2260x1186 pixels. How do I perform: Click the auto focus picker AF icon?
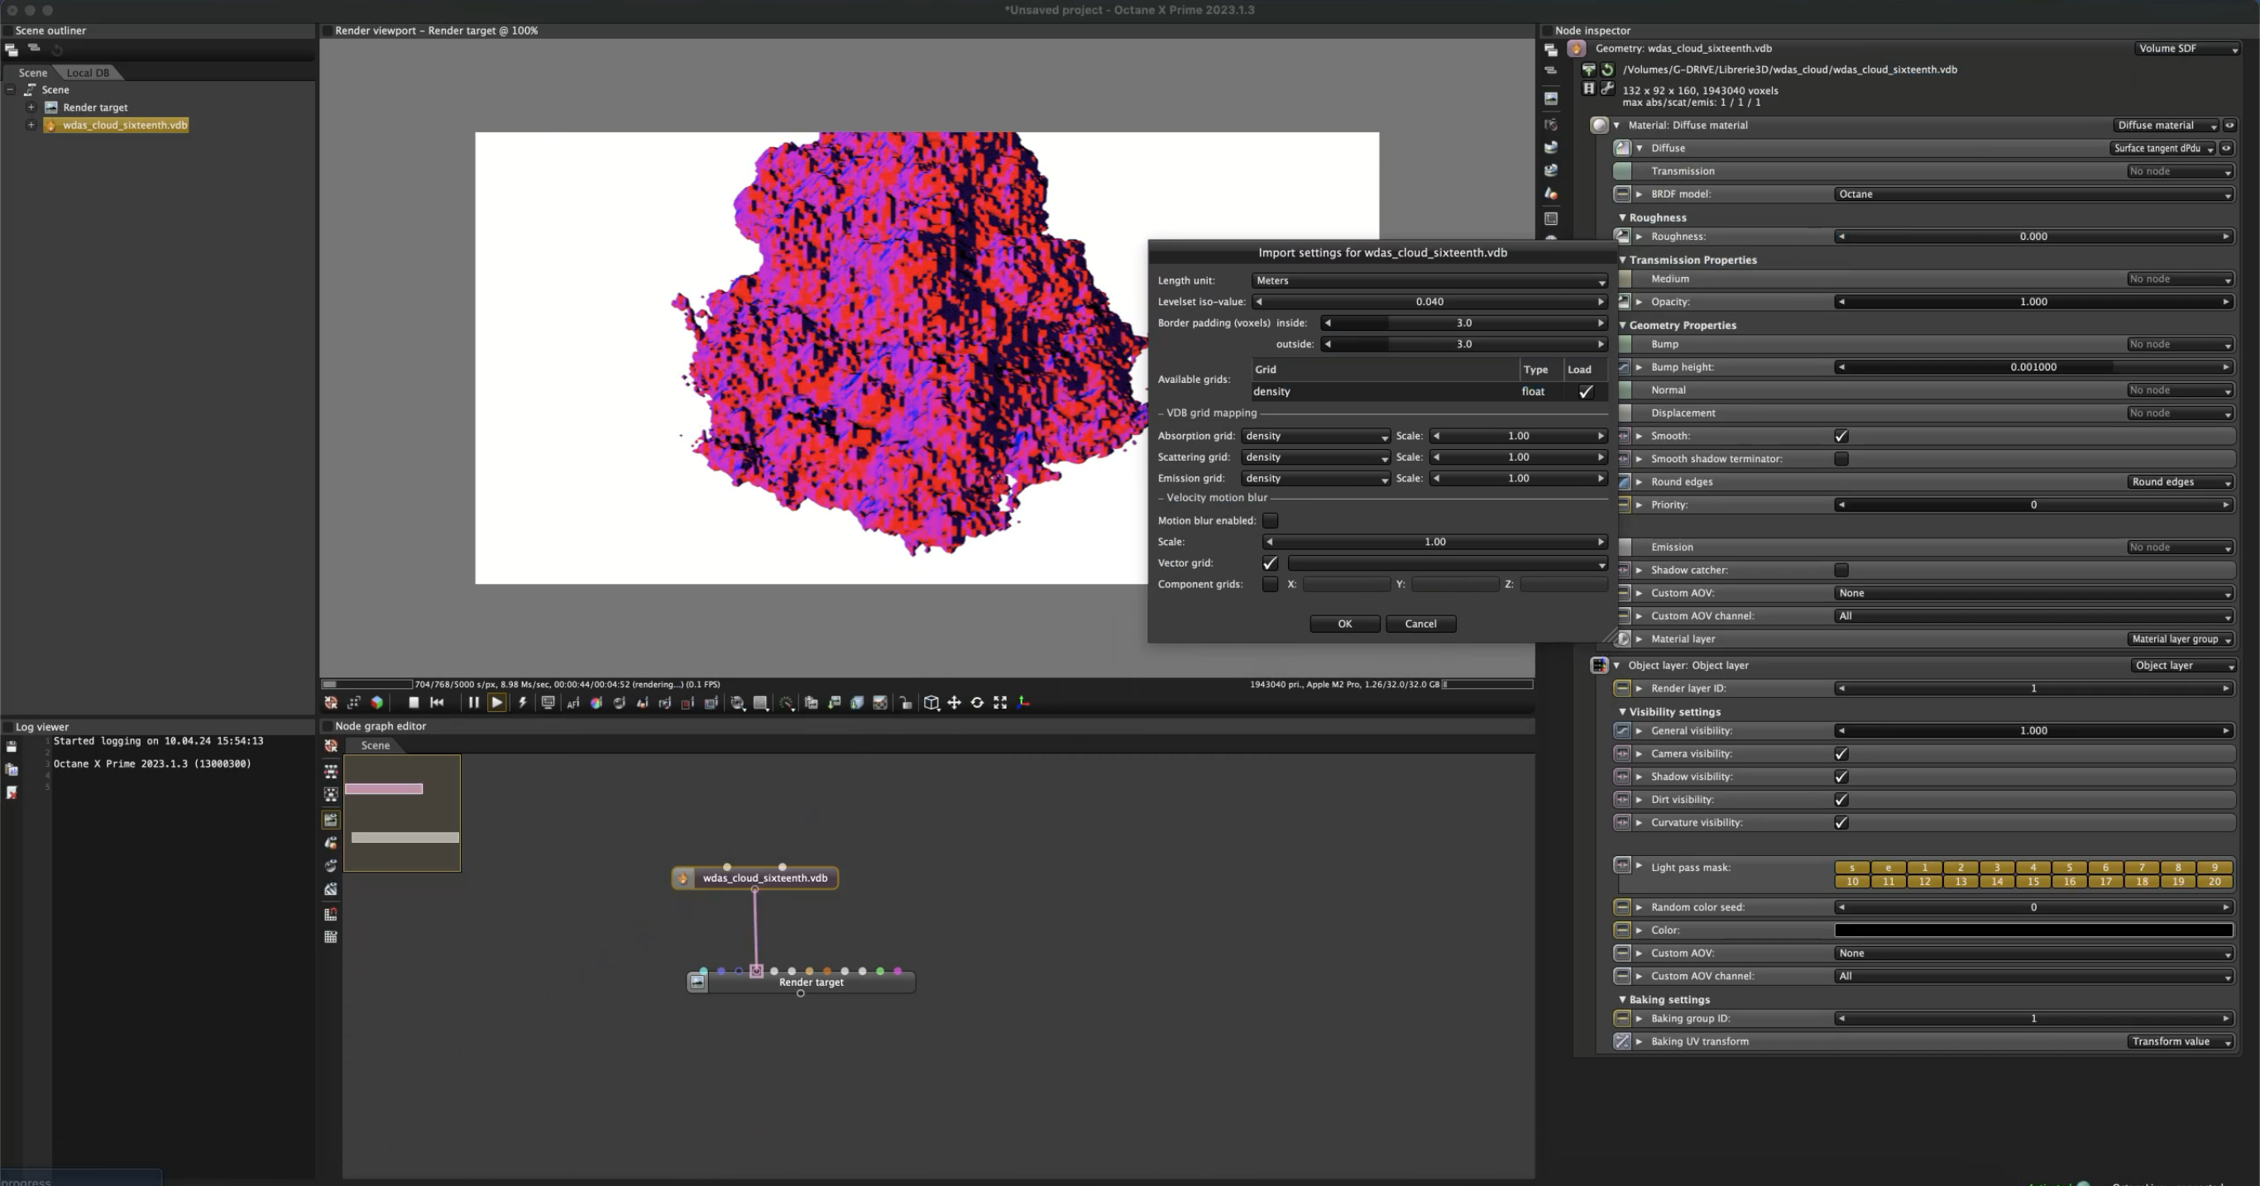[x=573, y=703]
